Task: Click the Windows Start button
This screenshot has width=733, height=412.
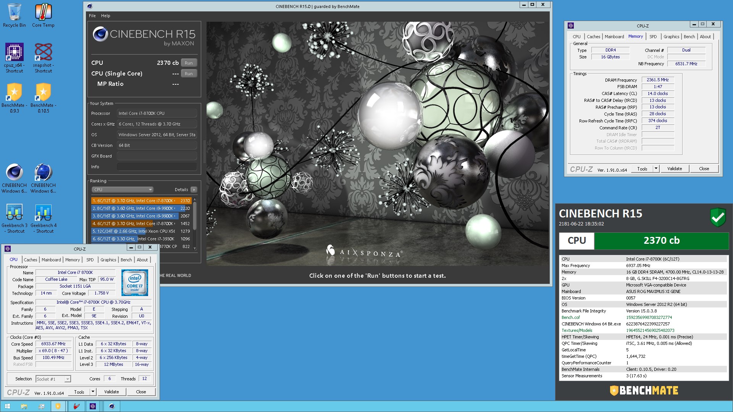Action: point(7,406)
